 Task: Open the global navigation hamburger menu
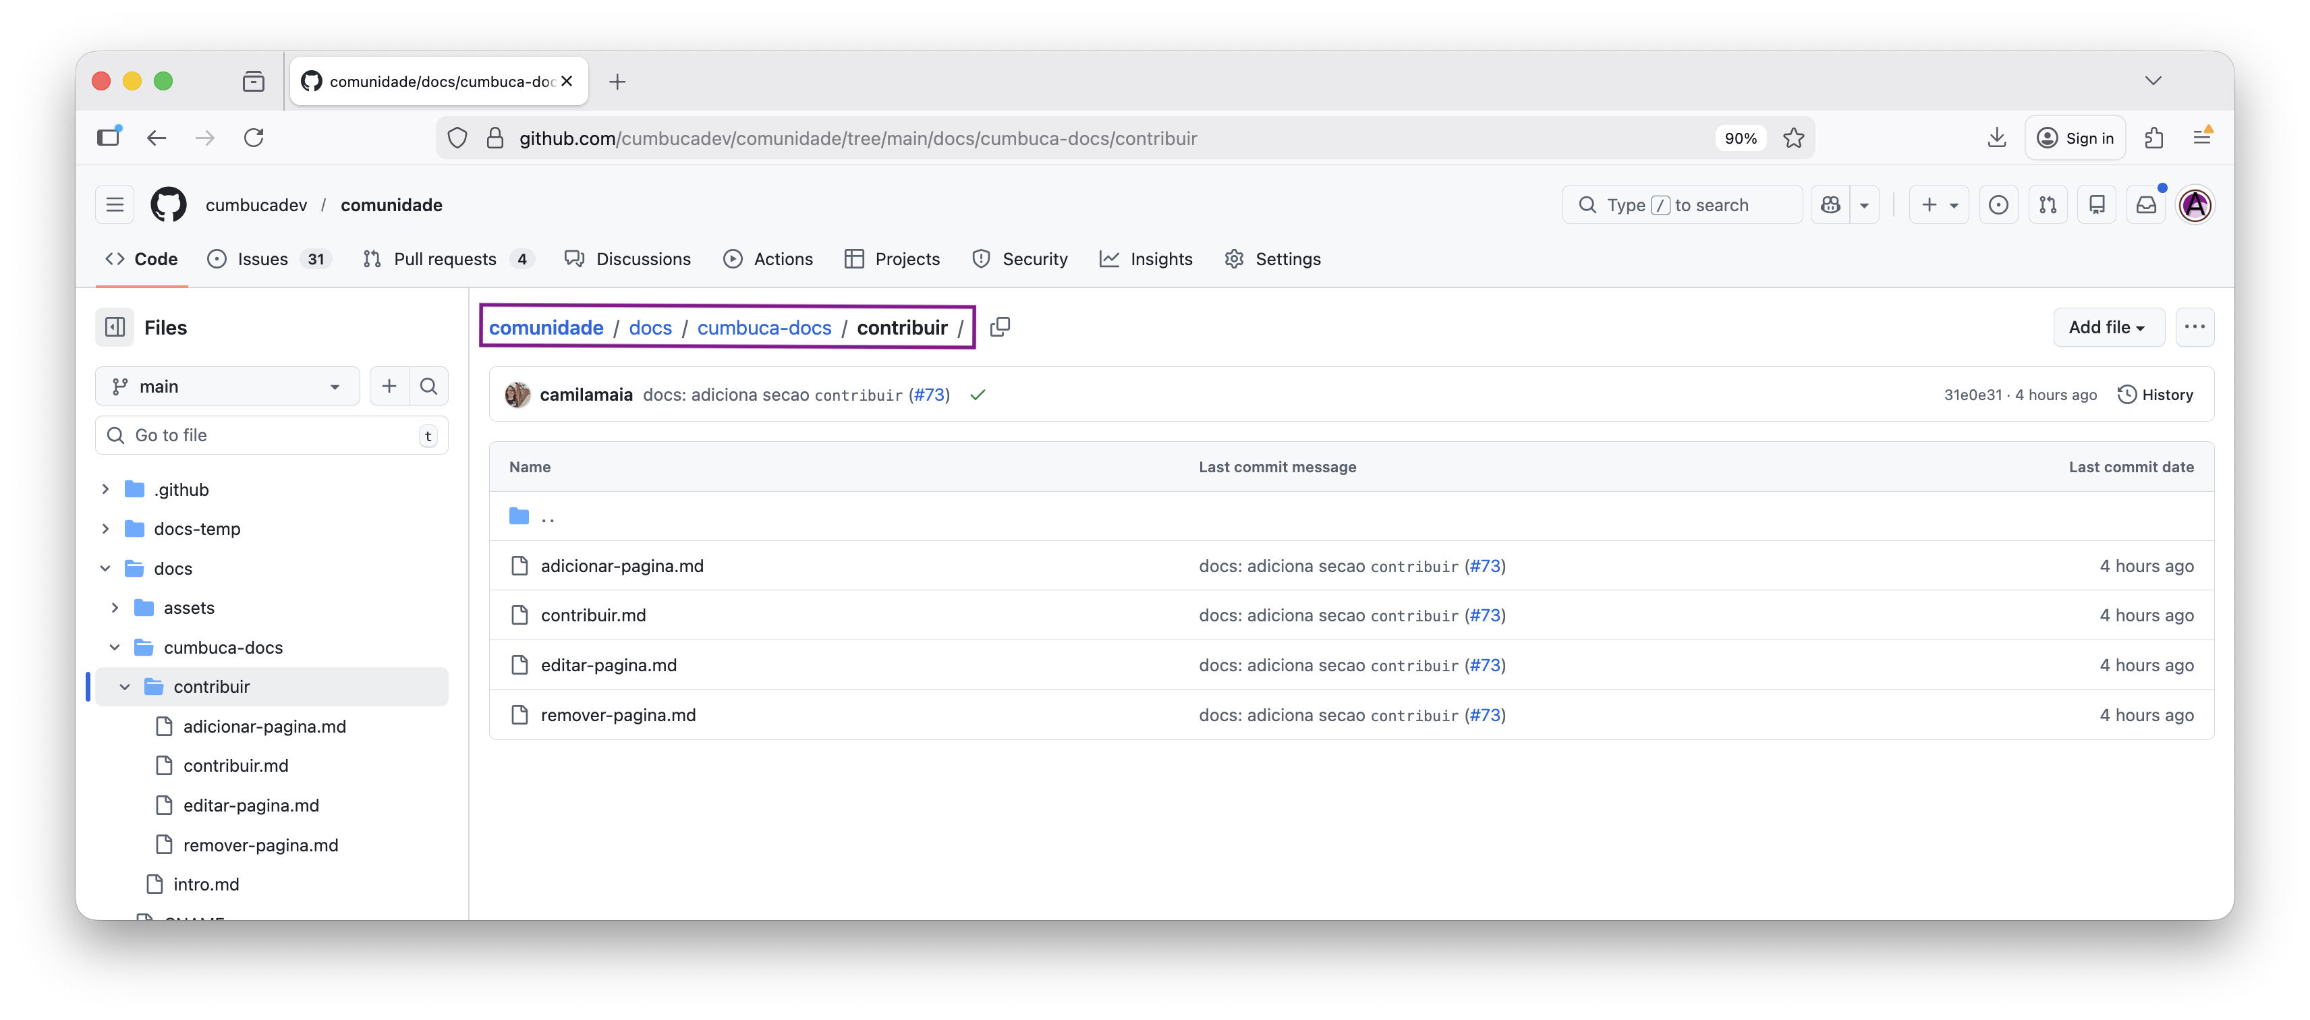(115, 205)
